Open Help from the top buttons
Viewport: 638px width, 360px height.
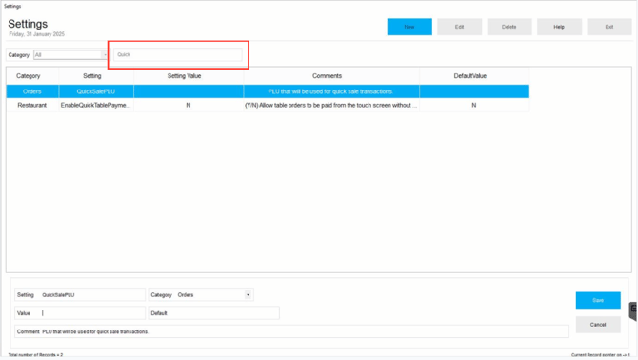pos(559,27)
